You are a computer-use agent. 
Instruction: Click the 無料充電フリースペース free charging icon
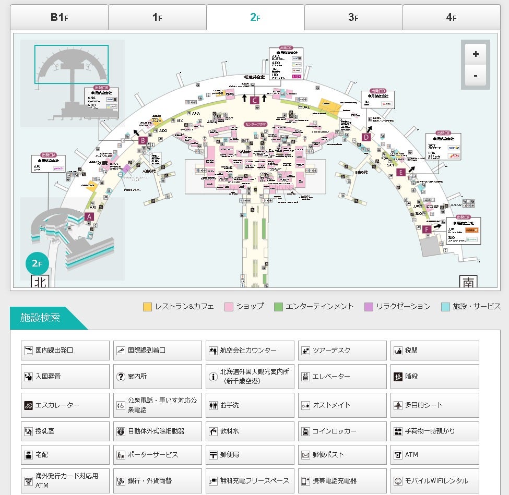pos(249,480)
